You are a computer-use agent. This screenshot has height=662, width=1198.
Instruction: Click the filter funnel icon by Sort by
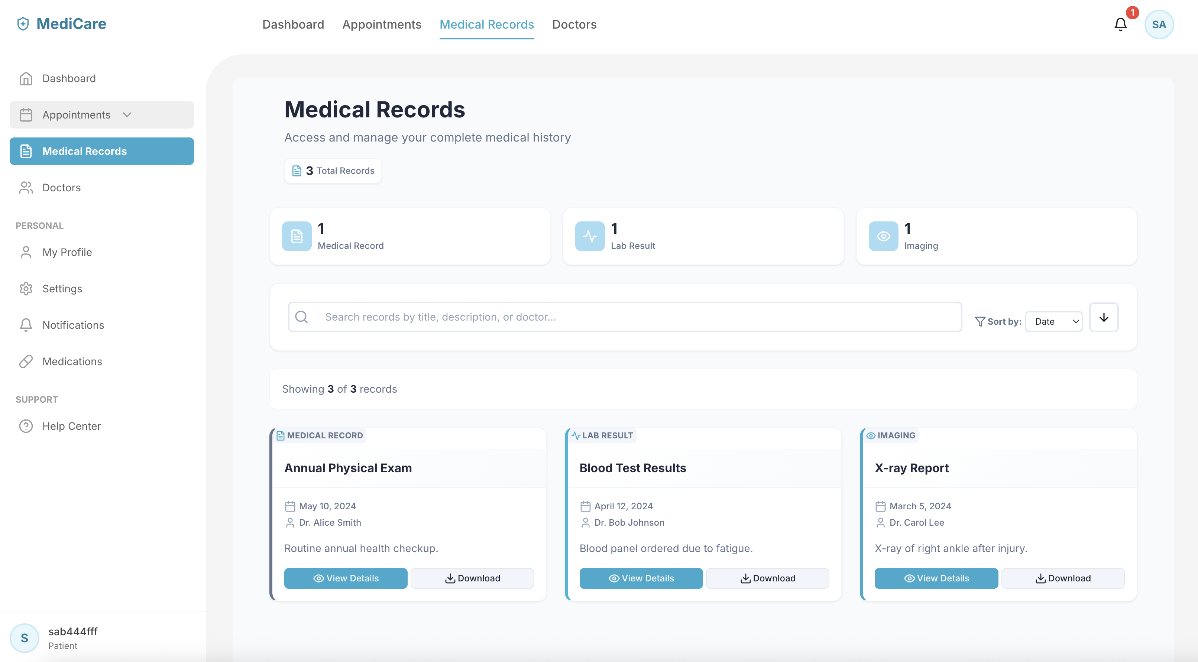point(980,321)
